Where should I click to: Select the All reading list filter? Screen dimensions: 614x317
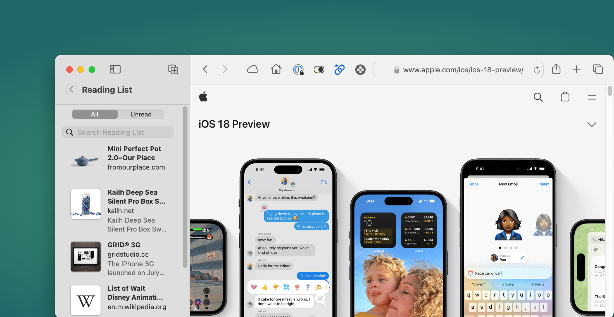95,114
